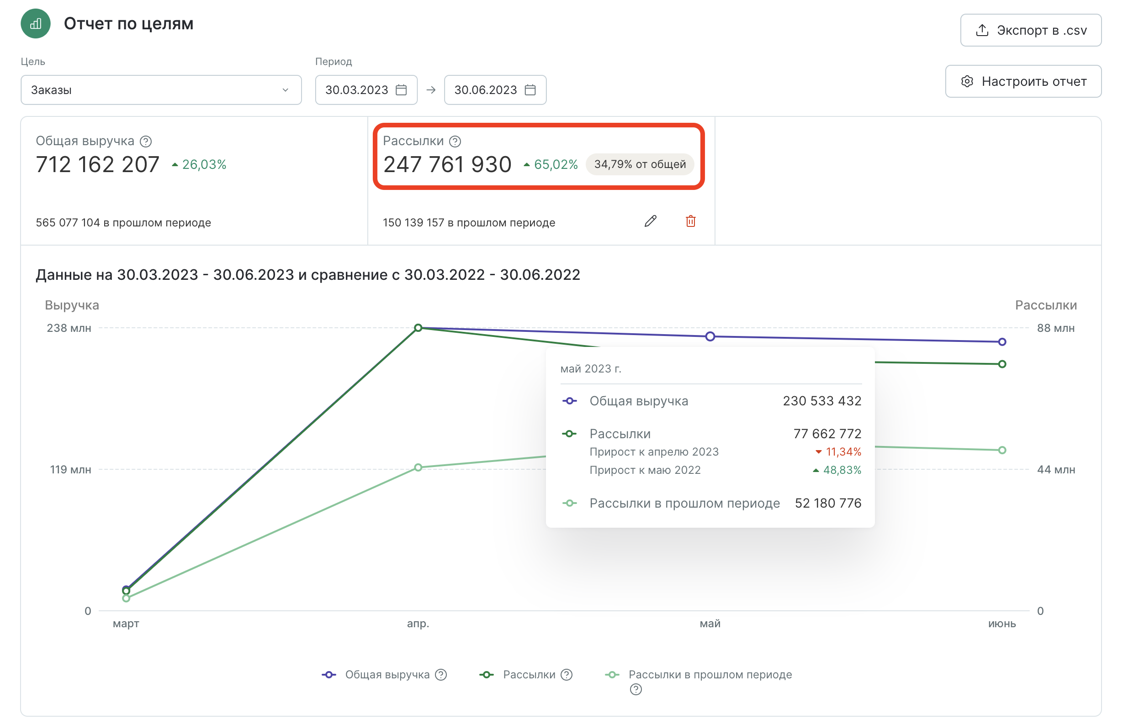This screenshot has height=724, width=1123.
Task: Click the June Общая выручка data point
Action: pos(1001,342)
